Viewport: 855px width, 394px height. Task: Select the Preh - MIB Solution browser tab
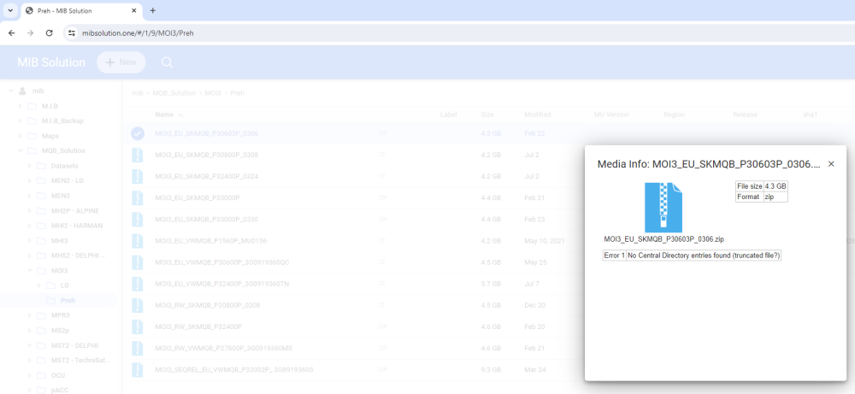pyautogui.click(x=82, y=10)
